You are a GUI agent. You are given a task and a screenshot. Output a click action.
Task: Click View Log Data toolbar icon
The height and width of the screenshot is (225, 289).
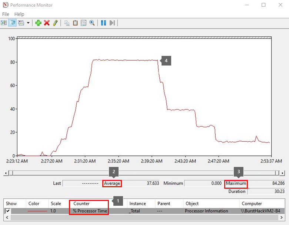pyautogui.click(x=12, y=23)
